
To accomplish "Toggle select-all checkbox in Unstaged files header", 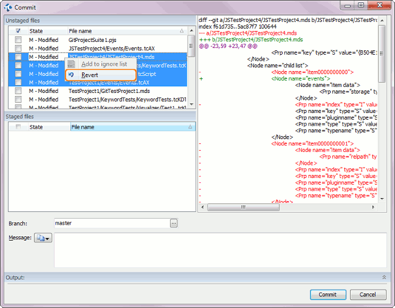I will pos(18,31).
